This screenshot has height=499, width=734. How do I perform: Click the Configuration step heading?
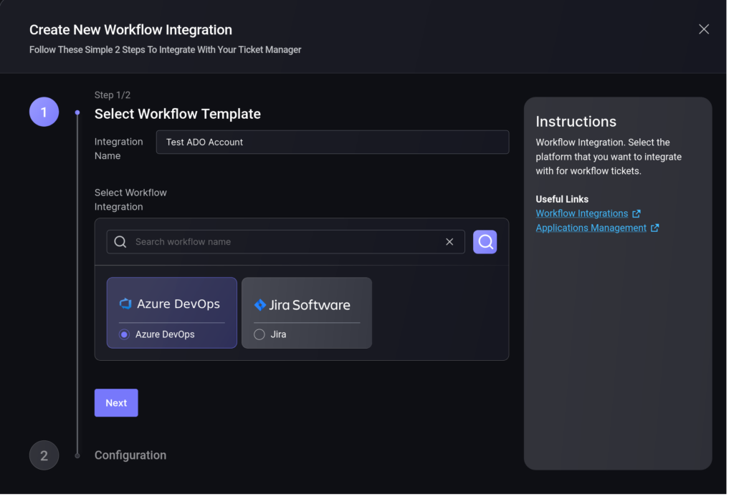pos(130,455)
